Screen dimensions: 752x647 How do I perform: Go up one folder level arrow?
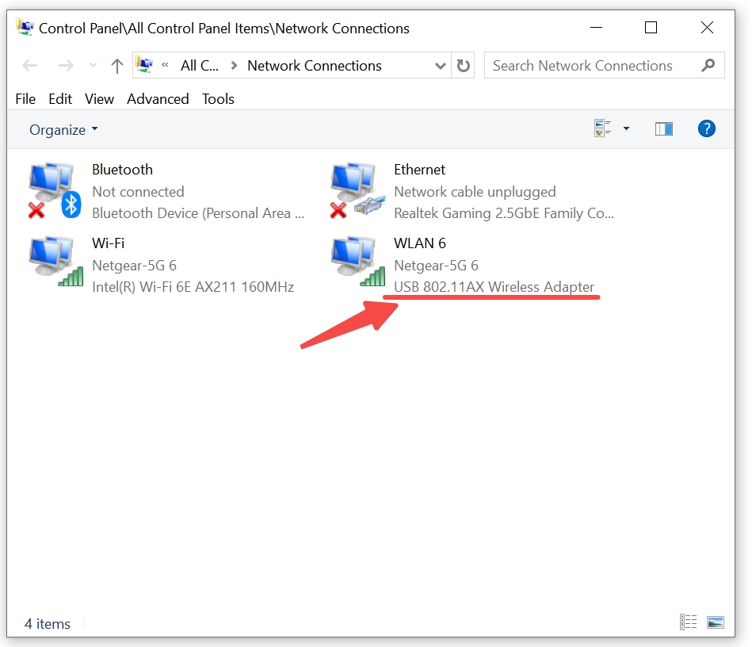coord(117,66)
